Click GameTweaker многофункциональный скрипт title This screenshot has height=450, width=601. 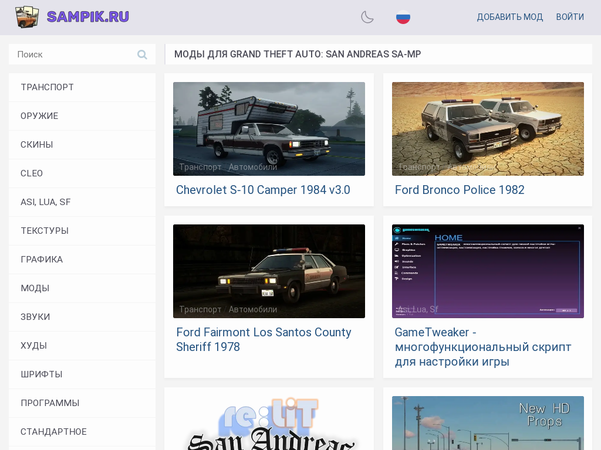pos(483,347)
